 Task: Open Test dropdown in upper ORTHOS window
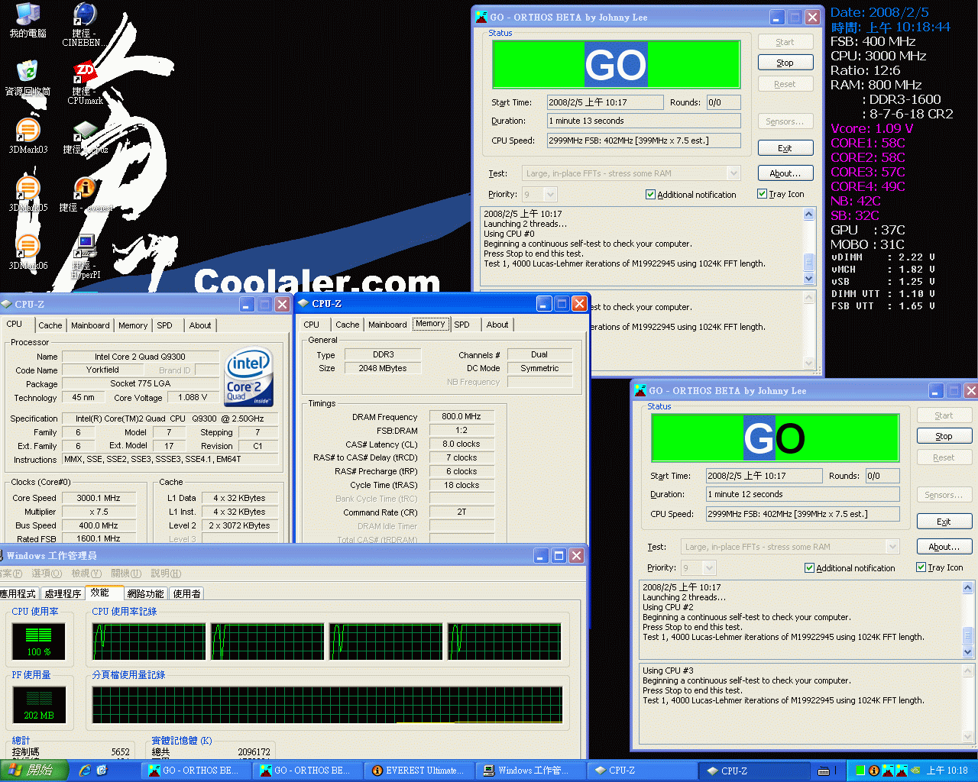point(733,173)
